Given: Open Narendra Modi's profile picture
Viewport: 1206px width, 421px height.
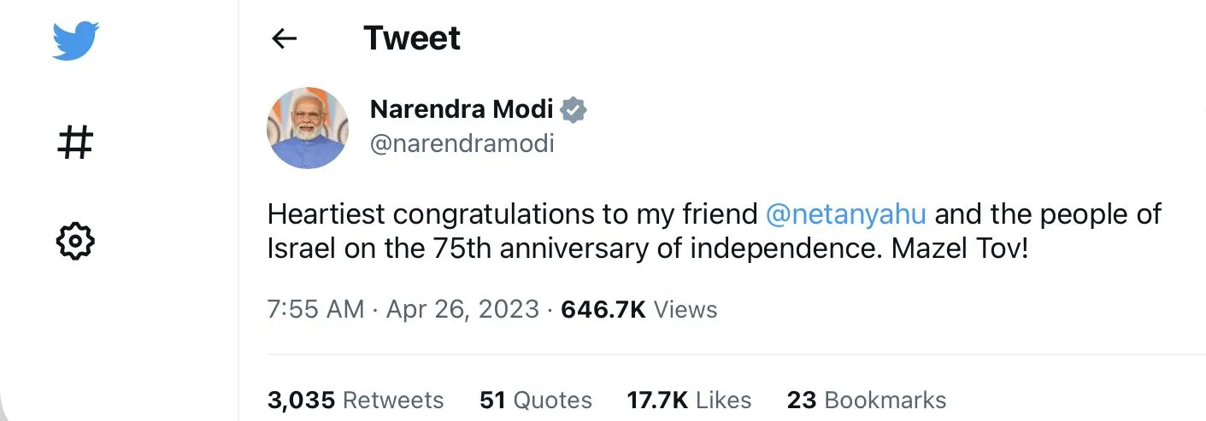Looking at the screenshot, I should pos(308,127).
